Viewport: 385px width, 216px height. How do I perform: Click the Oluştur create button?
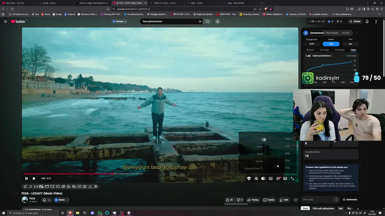[x=355, y=22]
